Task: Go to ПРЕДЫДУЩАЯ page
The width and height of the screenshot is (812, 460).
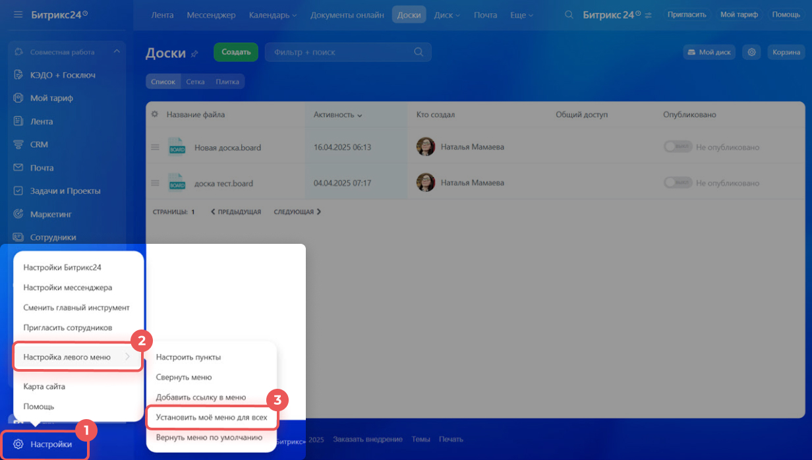Action: point(235,212)
